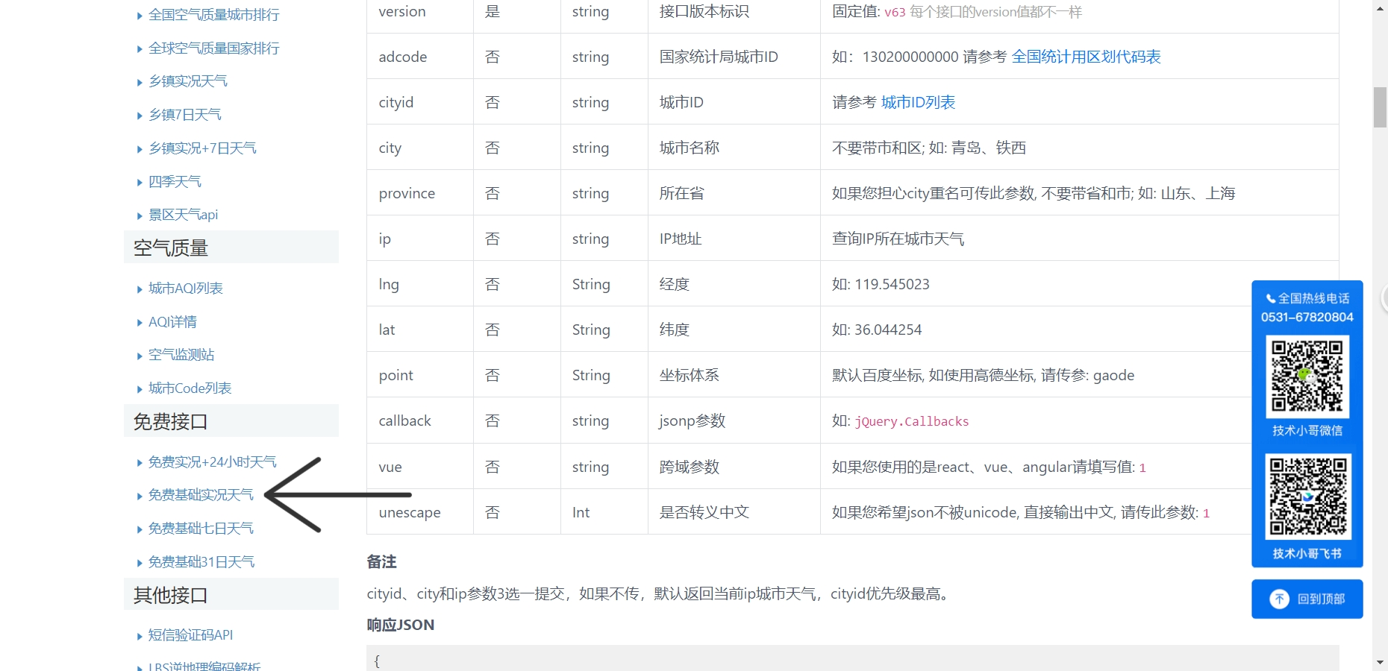This screenshot has height=671, width=1388.
Task: Click the 响应JSON heading
Action: point(400,625)
